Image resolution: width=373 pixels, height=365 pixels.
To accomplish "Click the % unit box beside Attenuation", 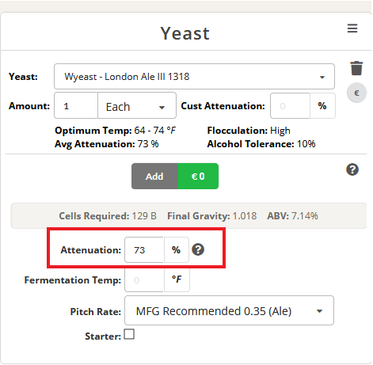I will tap(177, 249).
